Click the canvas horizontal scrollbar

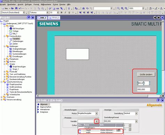pyautogui.click(x=93, y=96)
